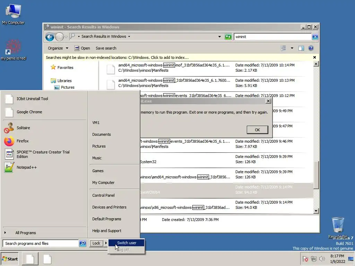
Task: Open the Organize dropdown menu
Action: [58, 48]
